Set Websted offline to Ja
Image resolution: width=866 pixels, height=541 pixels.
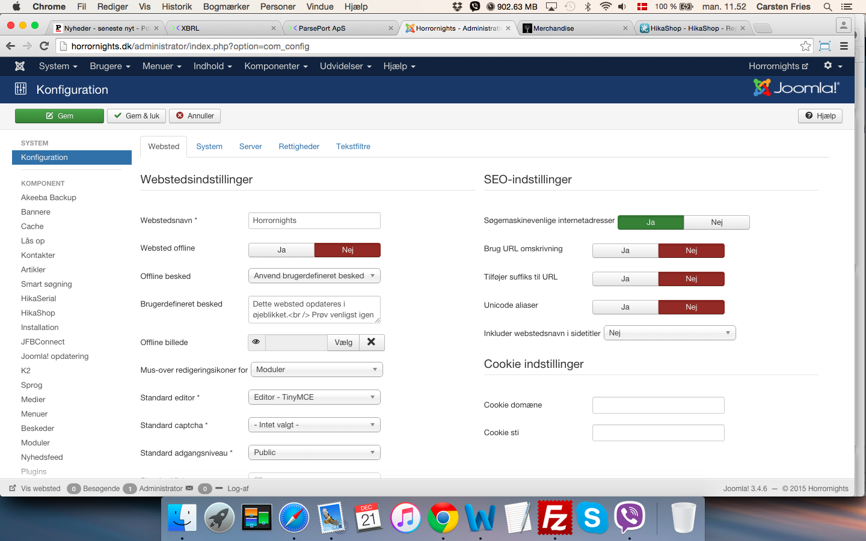pyautogui.click(x=281, y=250)
